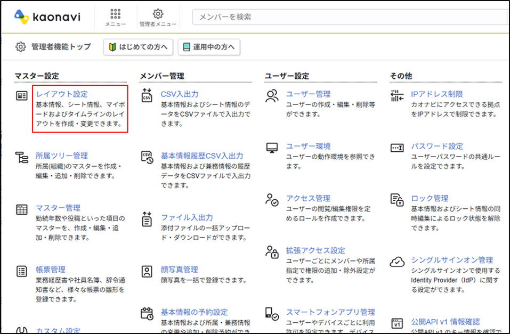Image resolution: width=510 pixels, height=334 pixels.
Task: Click the アクセス管理 person-check icon
Action: click(x=272, y=200)
